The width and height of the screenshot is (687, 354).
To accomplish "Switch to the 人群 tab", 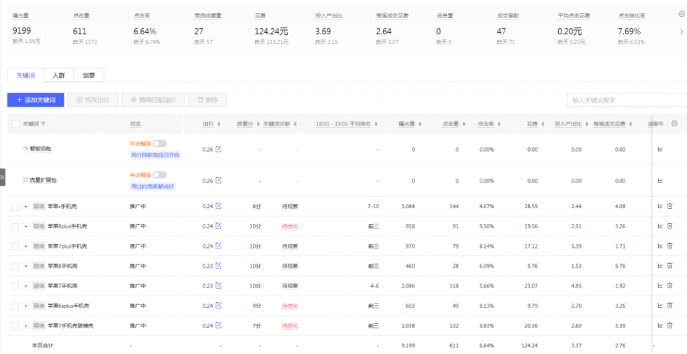I will (x=59, y=75).
